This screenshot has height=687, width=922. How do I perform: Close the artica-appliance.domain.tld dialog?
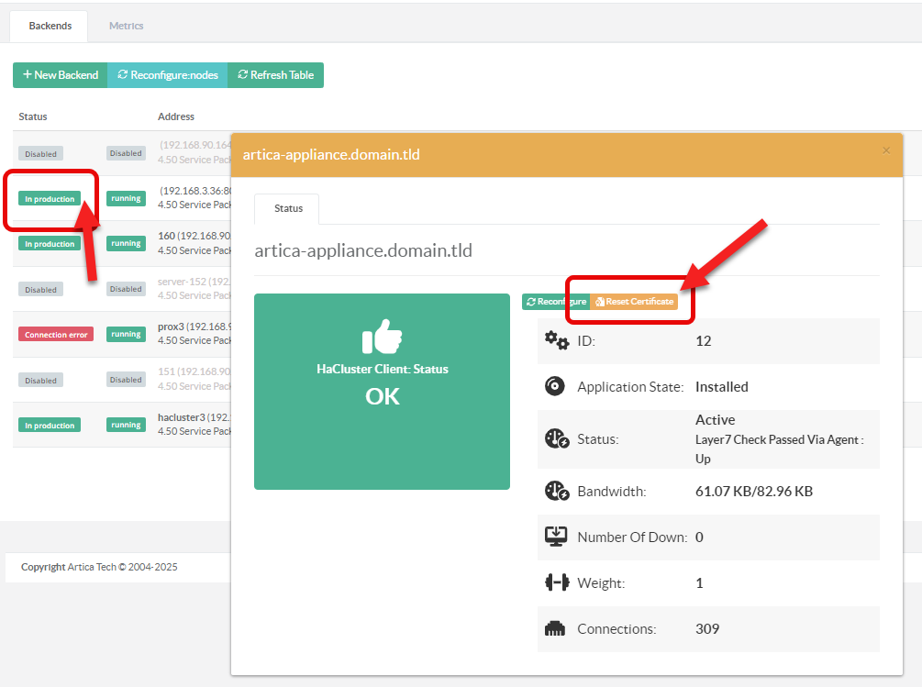(885, 150)
